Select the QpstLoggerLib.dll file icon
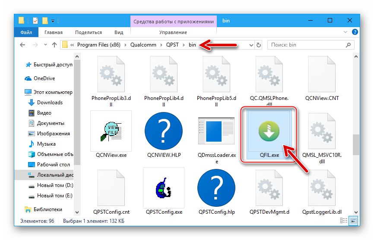374x240 pixels. [322, 188]
